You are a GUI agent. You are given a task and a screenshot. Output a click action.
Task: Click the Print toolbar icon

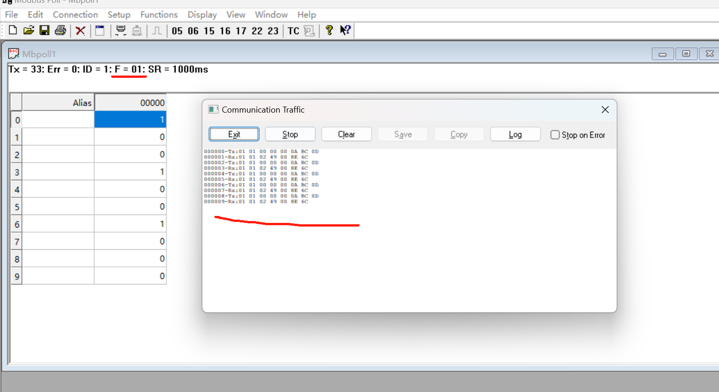pyautogui.click(x=60, y=31)
